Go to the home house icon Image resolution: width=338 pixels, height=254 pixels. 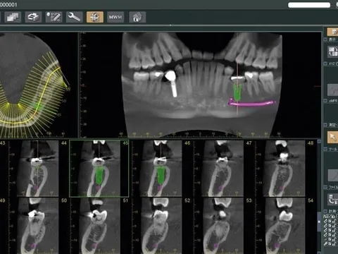pyautogui.click(x=137, y=17)
